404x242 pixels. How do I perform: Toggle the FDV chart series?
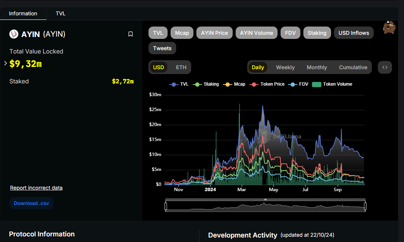290,33
